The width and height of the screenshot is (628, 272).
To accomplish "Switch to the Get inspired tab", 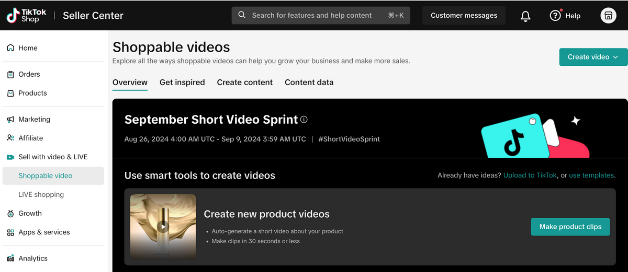I will coord(182,82).
